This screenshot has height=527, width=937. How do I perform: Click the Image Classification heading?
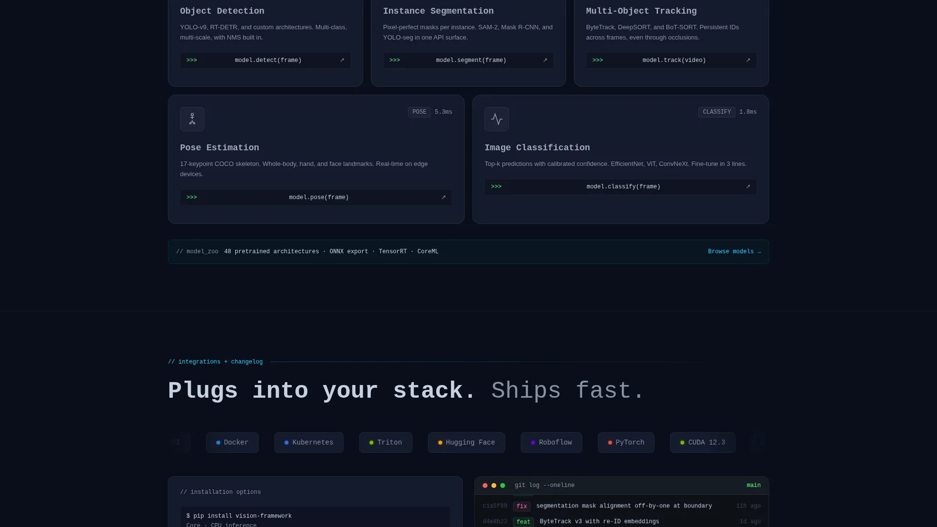coord(537,148)
